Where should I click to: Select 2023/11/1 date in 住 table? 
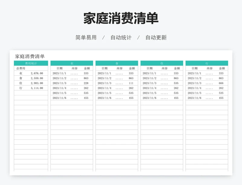click(149, 73)
